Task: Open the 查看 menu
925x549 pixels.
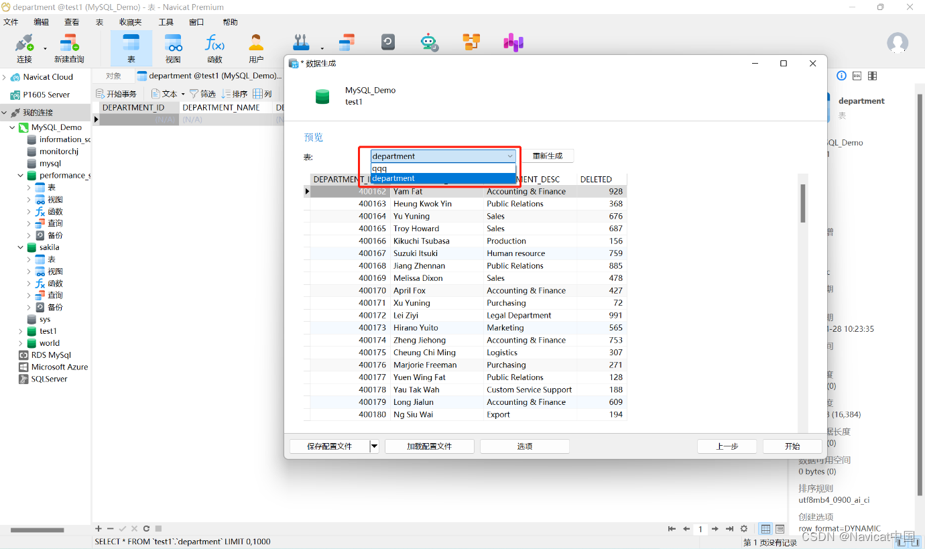Action: click(72, 22)
